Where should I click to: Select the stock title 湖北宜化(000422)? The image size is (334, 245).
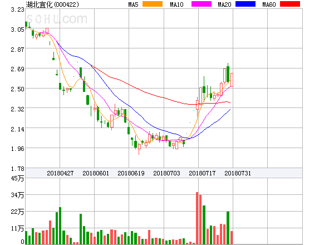point(52,4)
